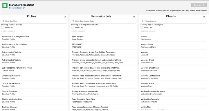The height and width of the screenshot is (111, 209).
Task: Check Select All under Profiles
Action: [2, 28]
